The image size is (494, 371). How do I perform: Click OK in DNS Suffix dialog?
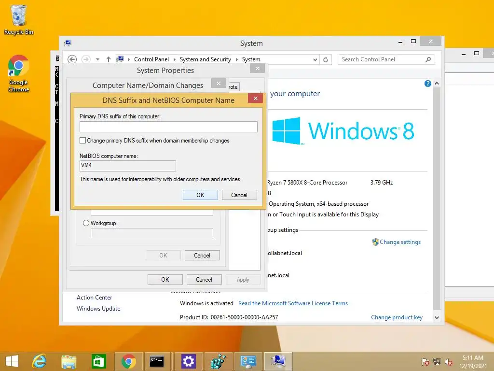200,195
